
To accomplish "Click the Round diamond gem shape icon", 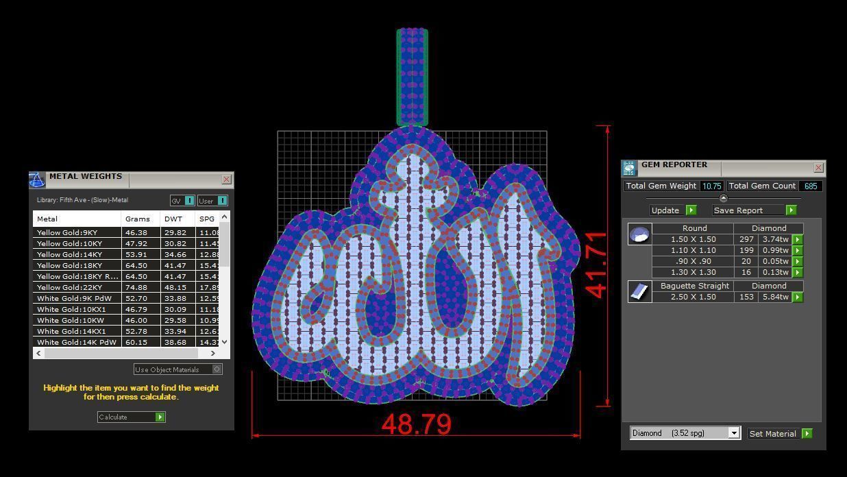I will click(639, 234).
